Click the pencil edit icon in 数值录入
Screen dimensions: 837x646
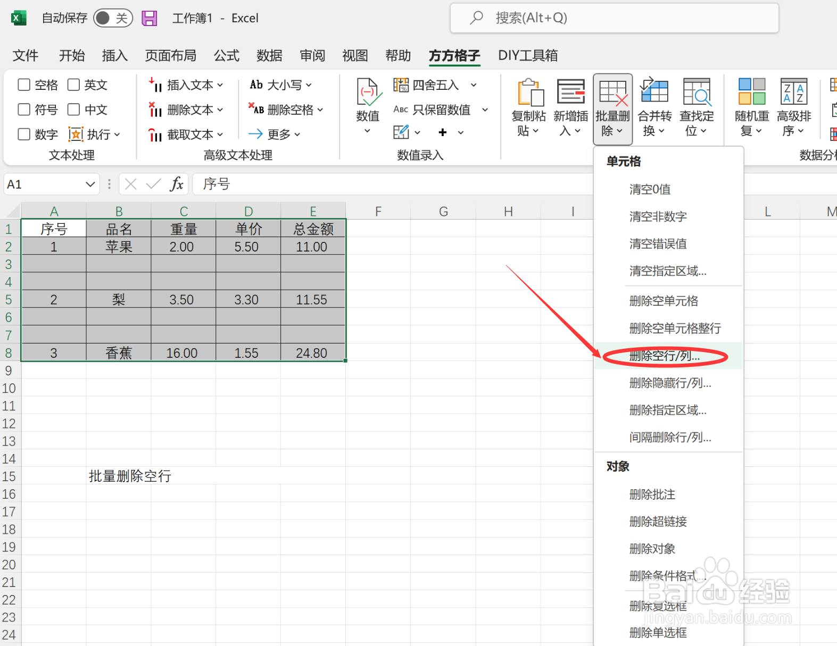[401, 132]
